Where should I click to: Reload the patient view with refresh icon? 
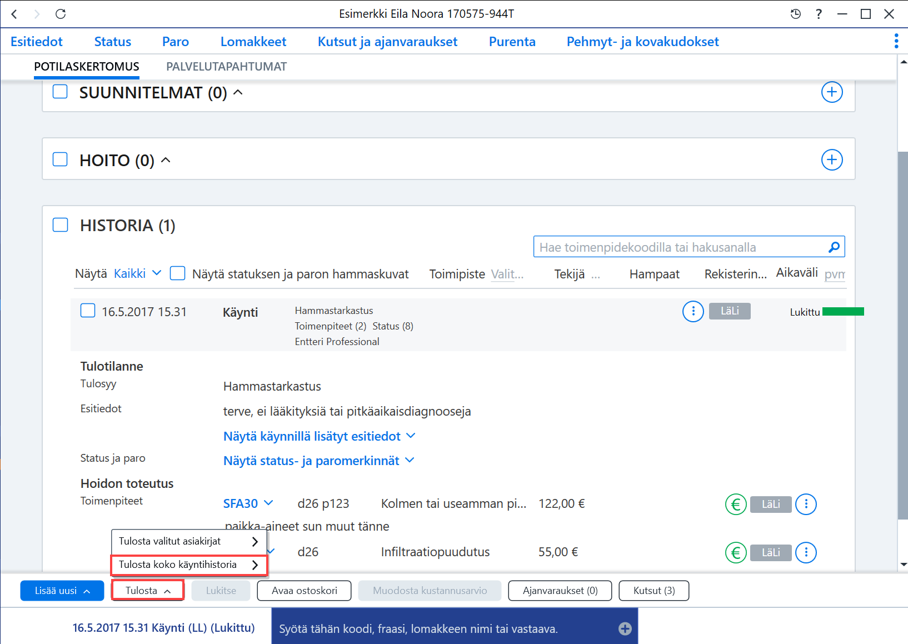pyautogui.click(x=61, y=14)
